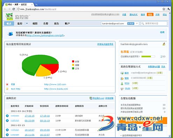Click the SMS notification icon
The width and height of the screenshot is (173, 138).
coord(122,78)
